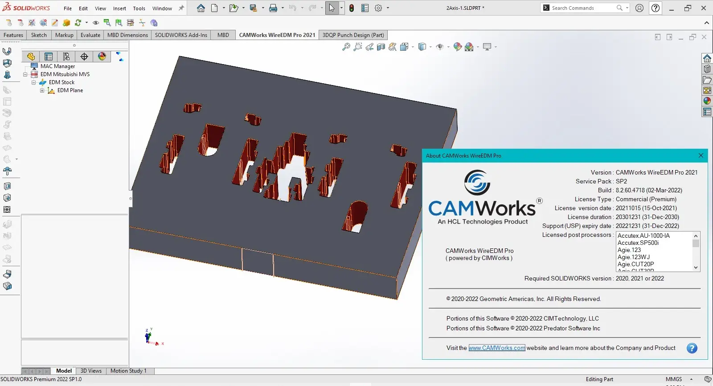Image resolution: width=713 pixels, height=386 pixels.
Task: Open Appearances task pane color ball icon
Action: (707, 101)
